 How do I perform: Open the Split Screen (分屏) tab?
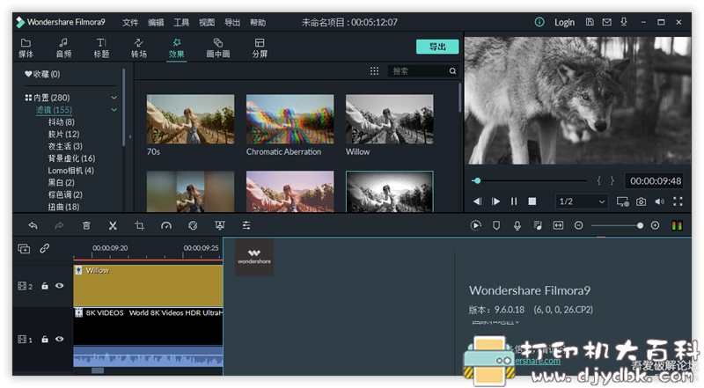coord(260,48)
